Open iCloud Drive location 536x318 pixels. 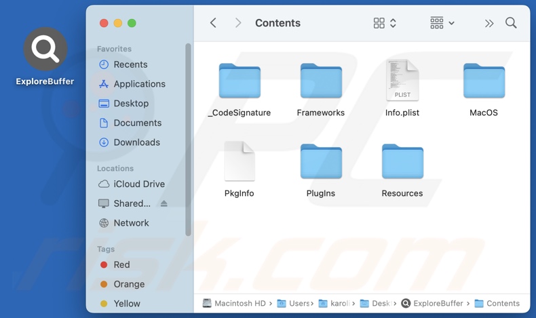[138, 184]
